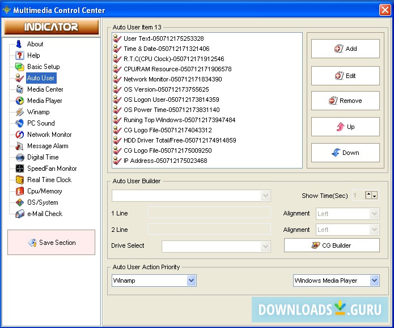Toggle checkmark for OS Version item
This screenshot has height=328, width=394.
pyautogui.click(x=117, y=89)
